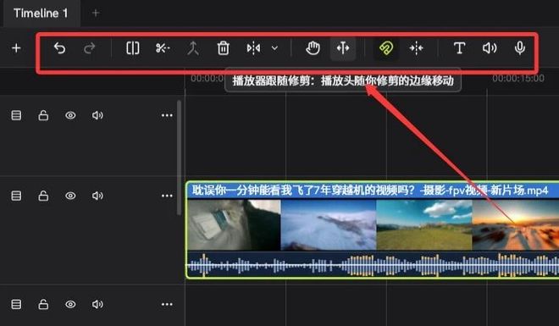Hide the video clip track
The image size is (559, 326).
click(70, 196)
